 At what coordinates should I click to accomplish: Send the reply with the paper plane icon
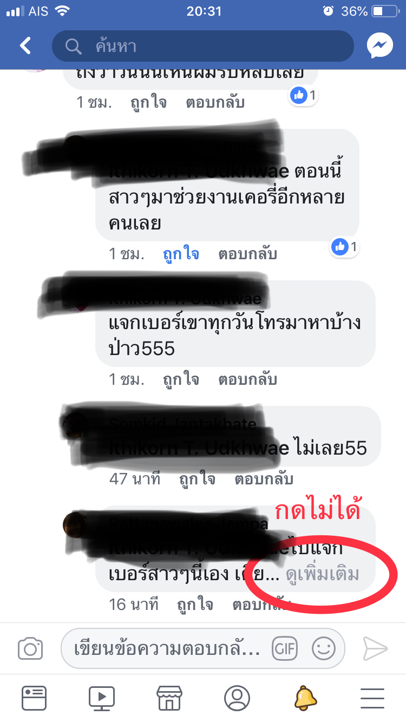click(x=375, y=648)
